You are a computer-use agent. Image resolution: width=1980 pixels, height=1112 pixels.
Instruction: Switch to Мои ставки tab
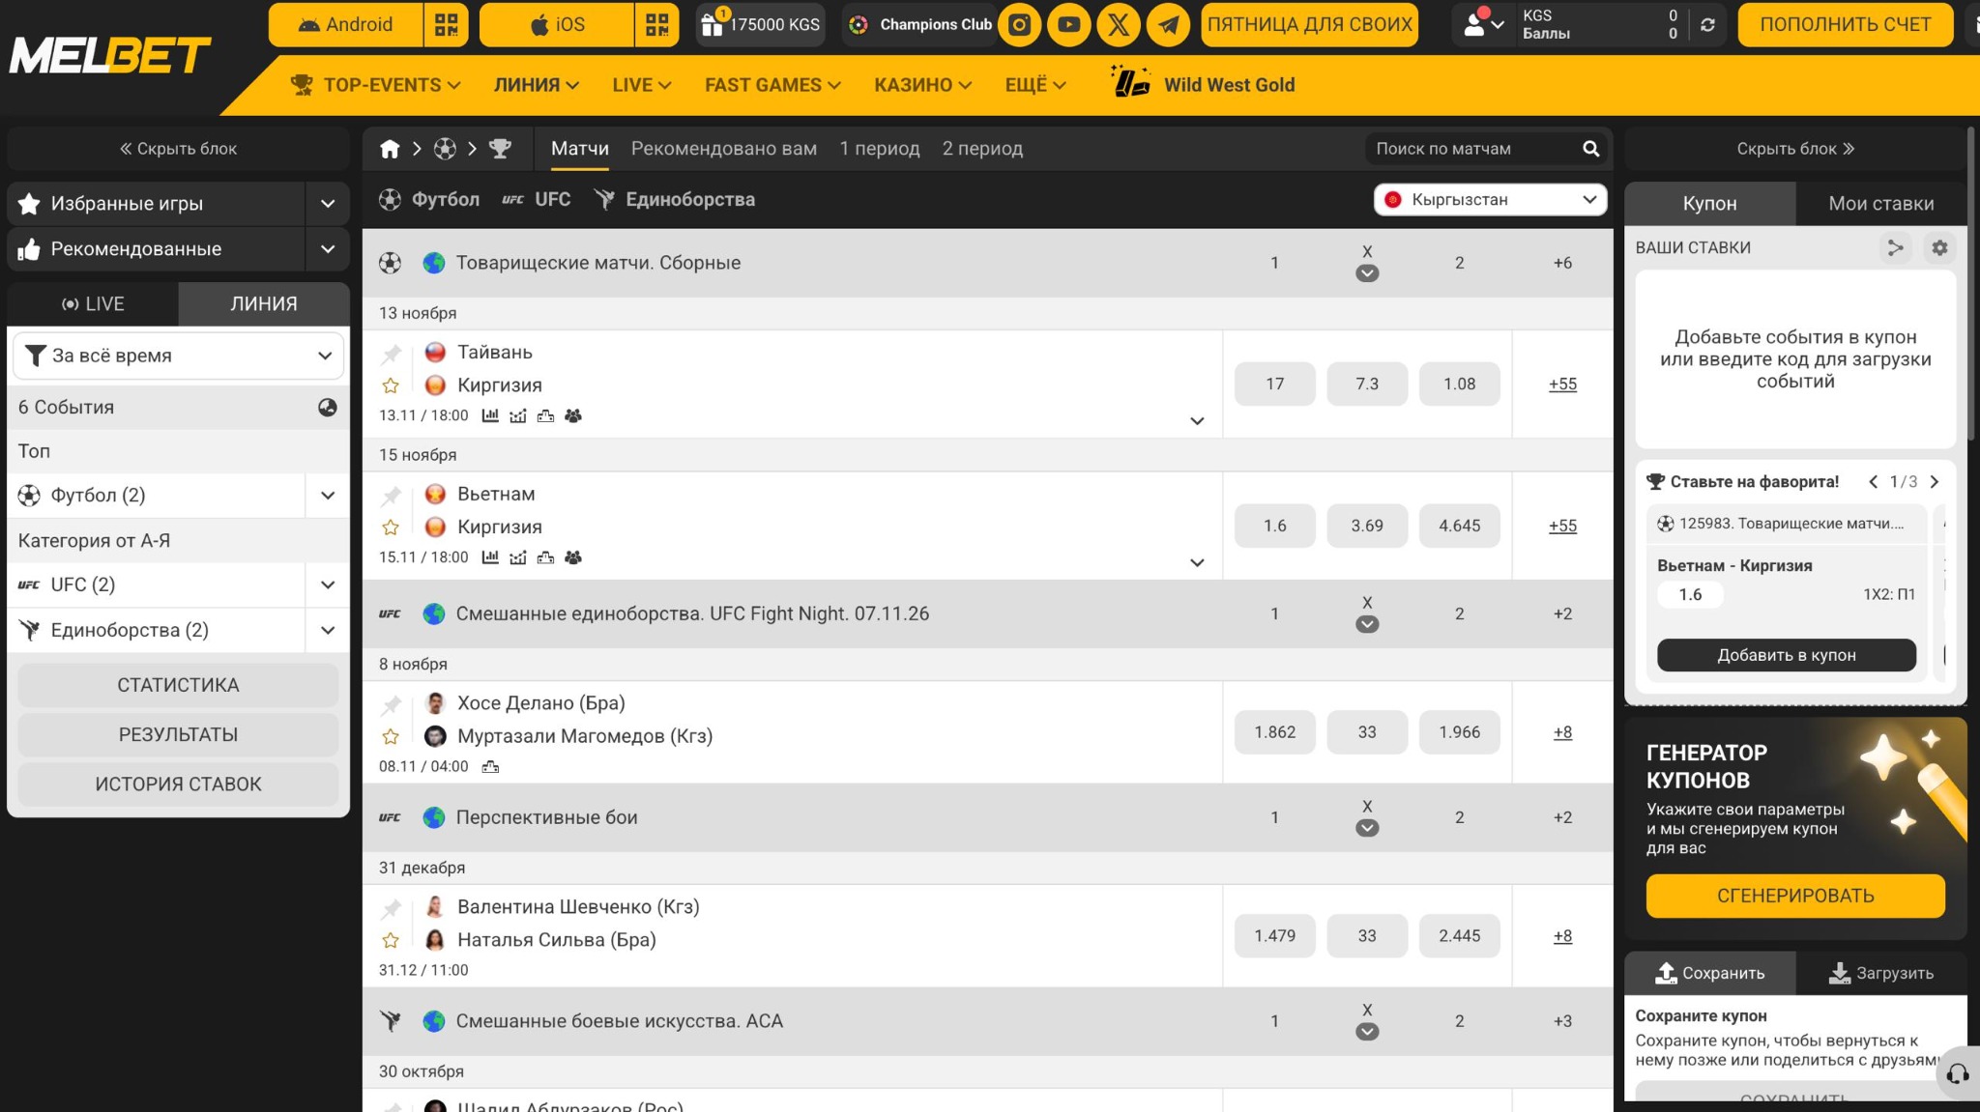(1880, 204)
